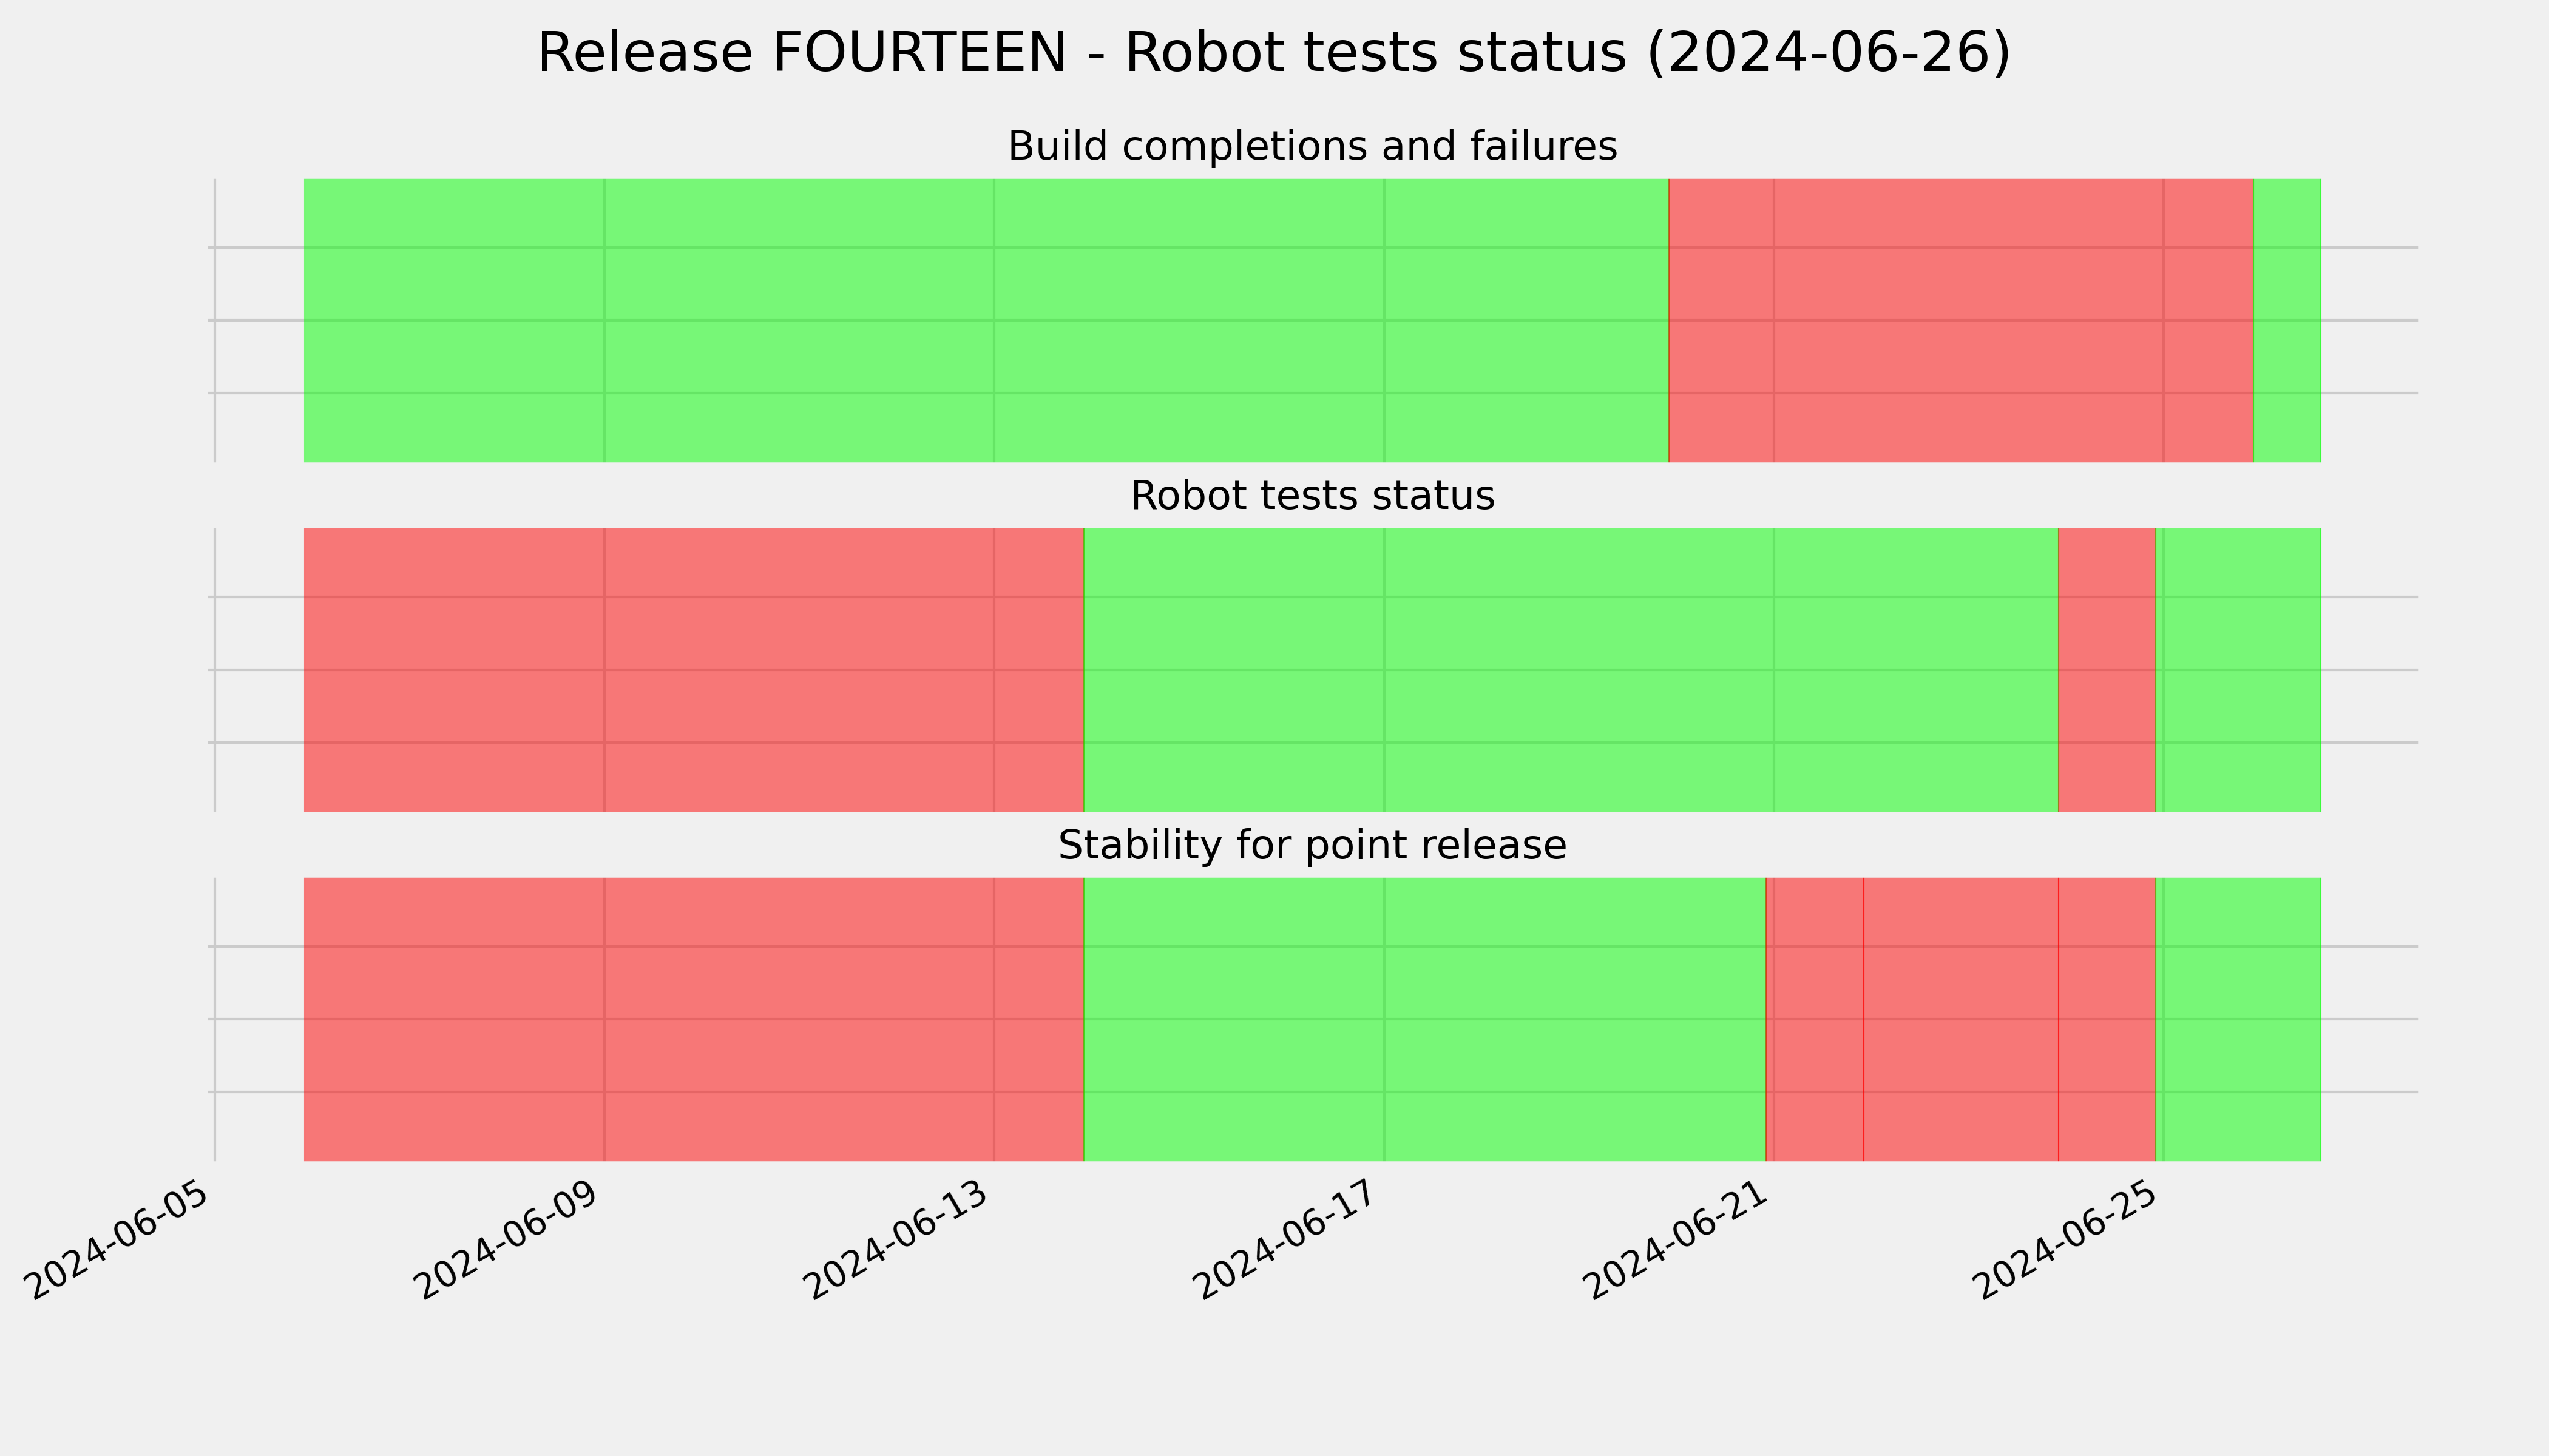Click the small green end segment in Build completions
This screenshot has height=1456, width=2549.
click(2287, 320)
